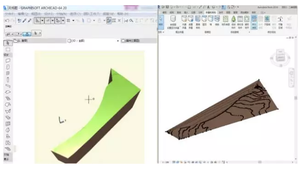Click Place Mass (放置体量) in Revit ribbon
This screenshot has width=305, height=171.
[191, 22]
